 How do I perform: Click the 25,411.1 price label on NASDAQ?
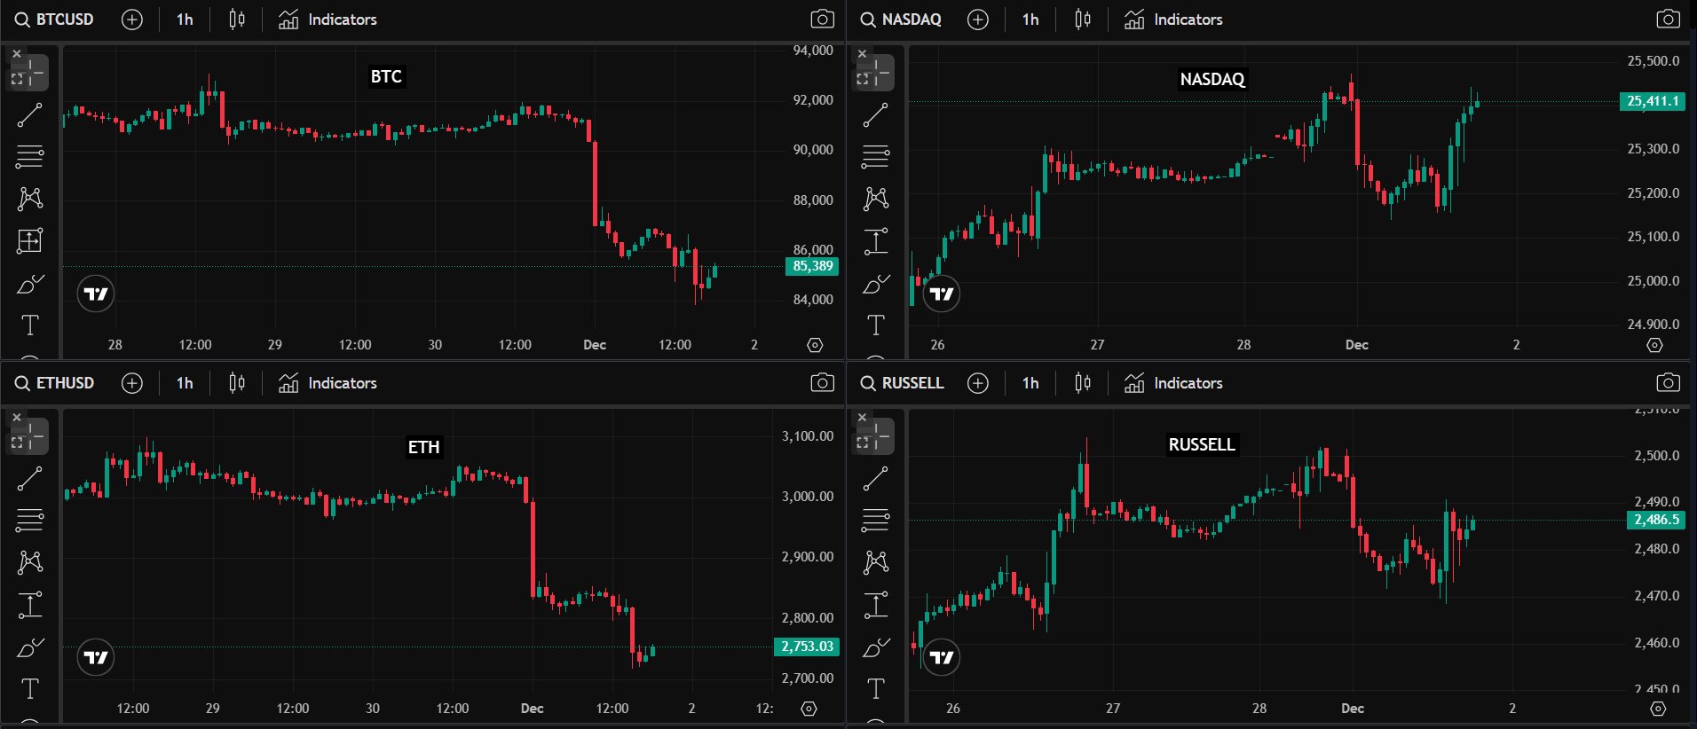click(x=1652, y=101)
